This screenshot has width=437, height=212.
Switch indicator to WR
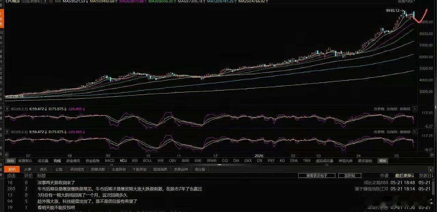tap(160, 161)
